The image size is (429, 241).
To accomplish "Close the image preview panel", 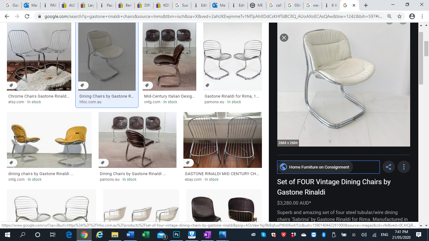I will pos(284,38).
